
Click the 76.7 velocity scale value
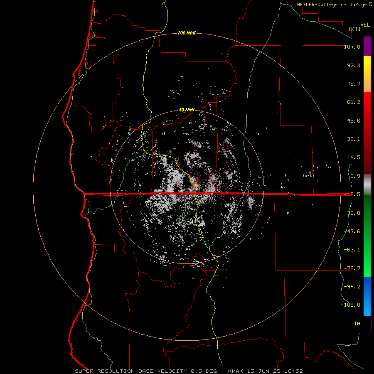(x=354, y=84)
